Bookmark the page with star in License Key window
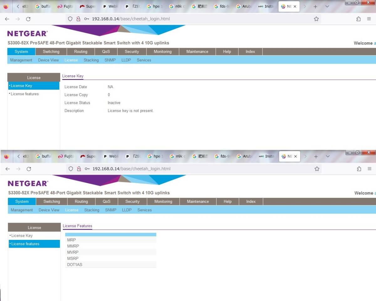The width and height of the screenshot is (376, 301). 316,19
